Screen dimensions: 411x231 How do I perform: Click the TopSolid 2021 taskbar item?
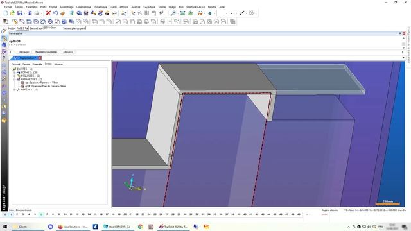173,227
